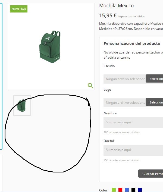Viewport: 163px width, 192px height.
Task: Pick the light green color swatch
Action: 114,190
